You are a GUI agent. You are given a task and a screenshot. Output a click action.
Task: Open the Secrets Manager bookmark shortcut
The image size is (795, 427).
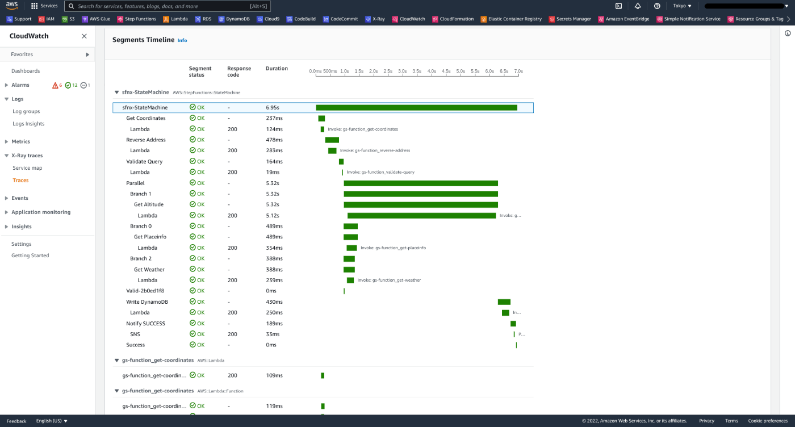click(570, 19)
